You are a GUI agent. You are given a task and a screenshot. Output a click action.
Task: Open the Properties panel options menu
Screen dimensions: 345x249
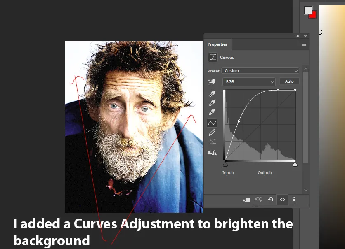point(304,44)
